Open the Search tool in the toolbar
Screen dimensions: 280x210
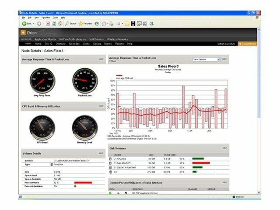[70, 23]
